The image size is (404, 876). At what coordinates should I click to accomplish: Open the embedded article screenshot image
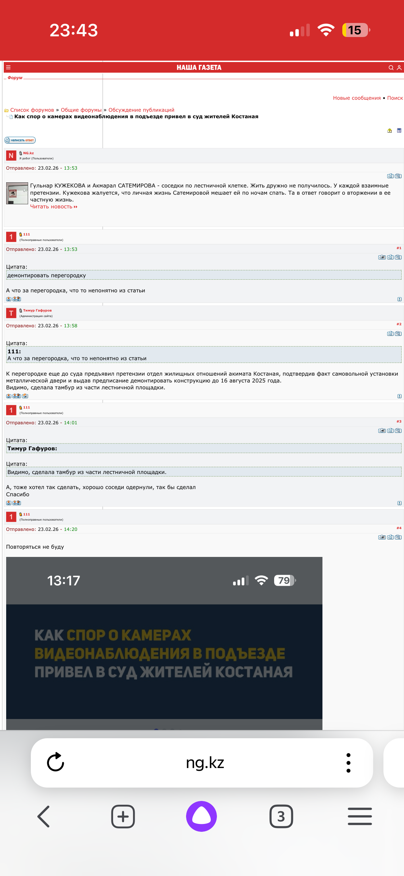pyautogui.click(x=164, y=643)
